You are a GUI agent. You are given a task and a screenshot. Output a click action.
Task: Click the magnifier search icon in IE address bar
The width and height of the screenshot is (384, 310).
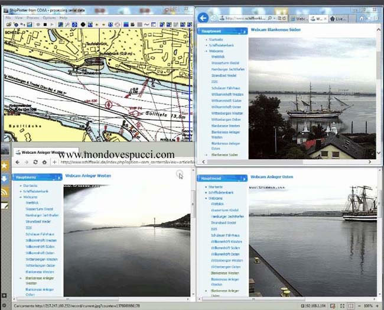[x=269, y=18]
